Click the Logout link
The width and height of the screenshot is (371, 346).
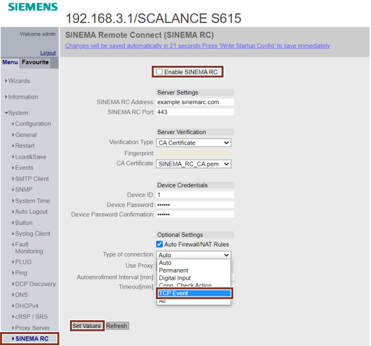[48, 52]
